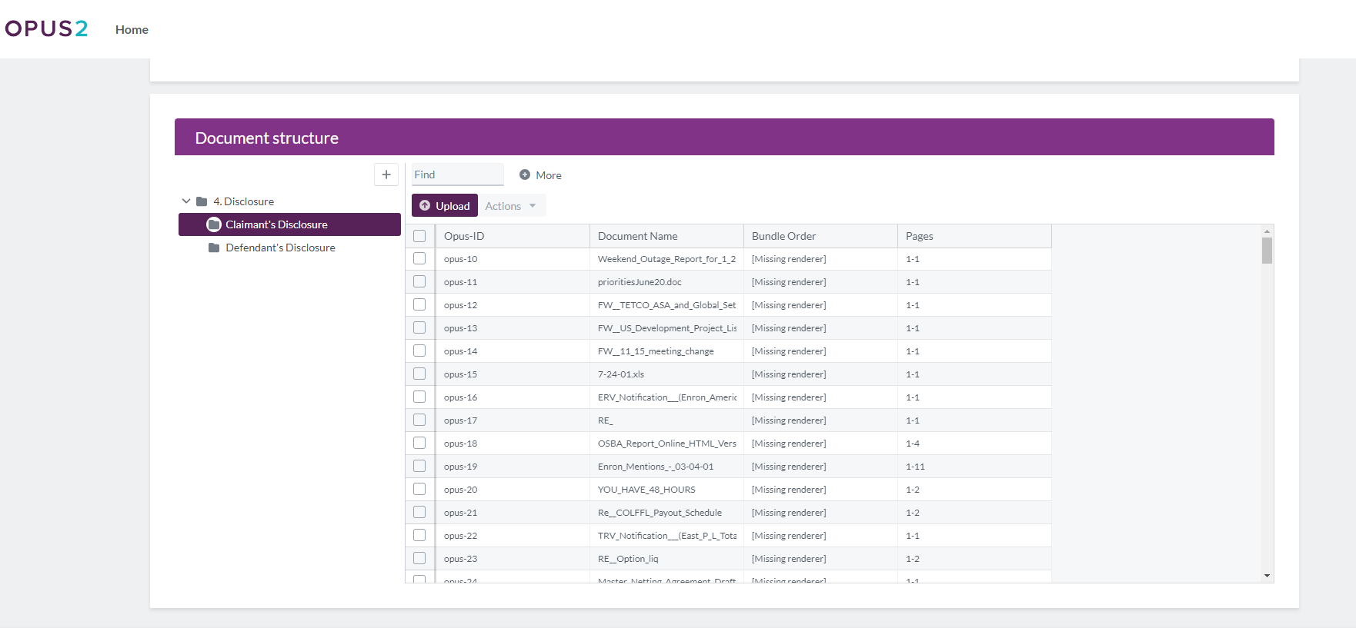
Task: Click the Upload button
Action: (445, 205)
